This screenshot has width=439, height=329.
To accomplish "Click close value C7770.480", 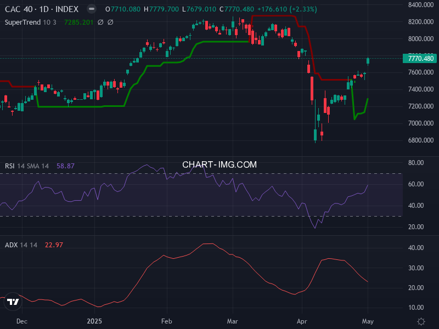I will tap(237, 9).
